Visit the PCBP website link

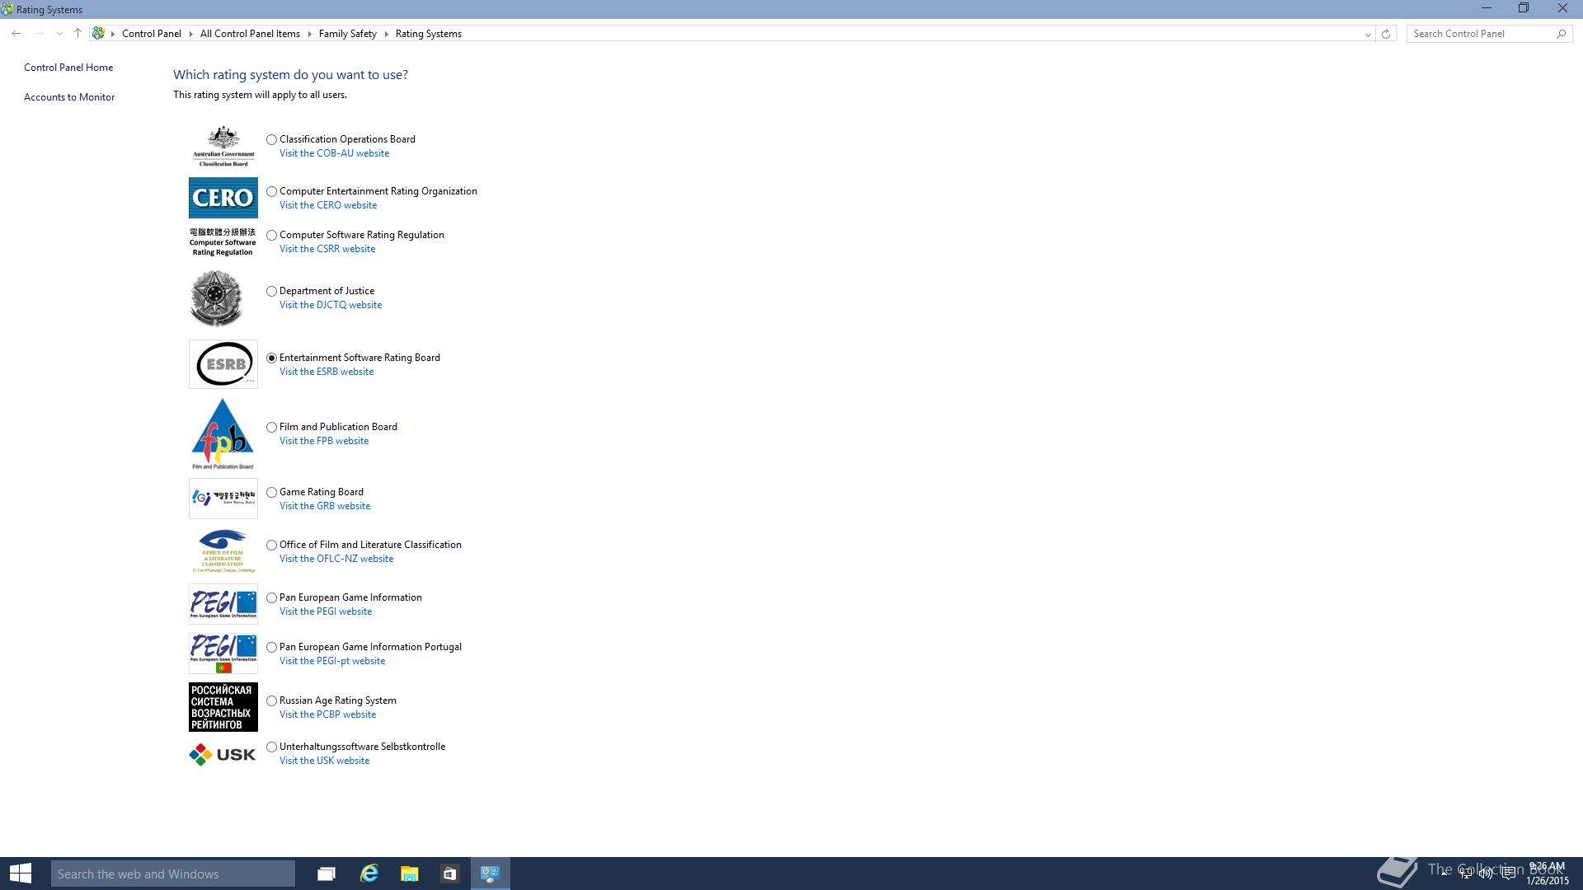327,714
